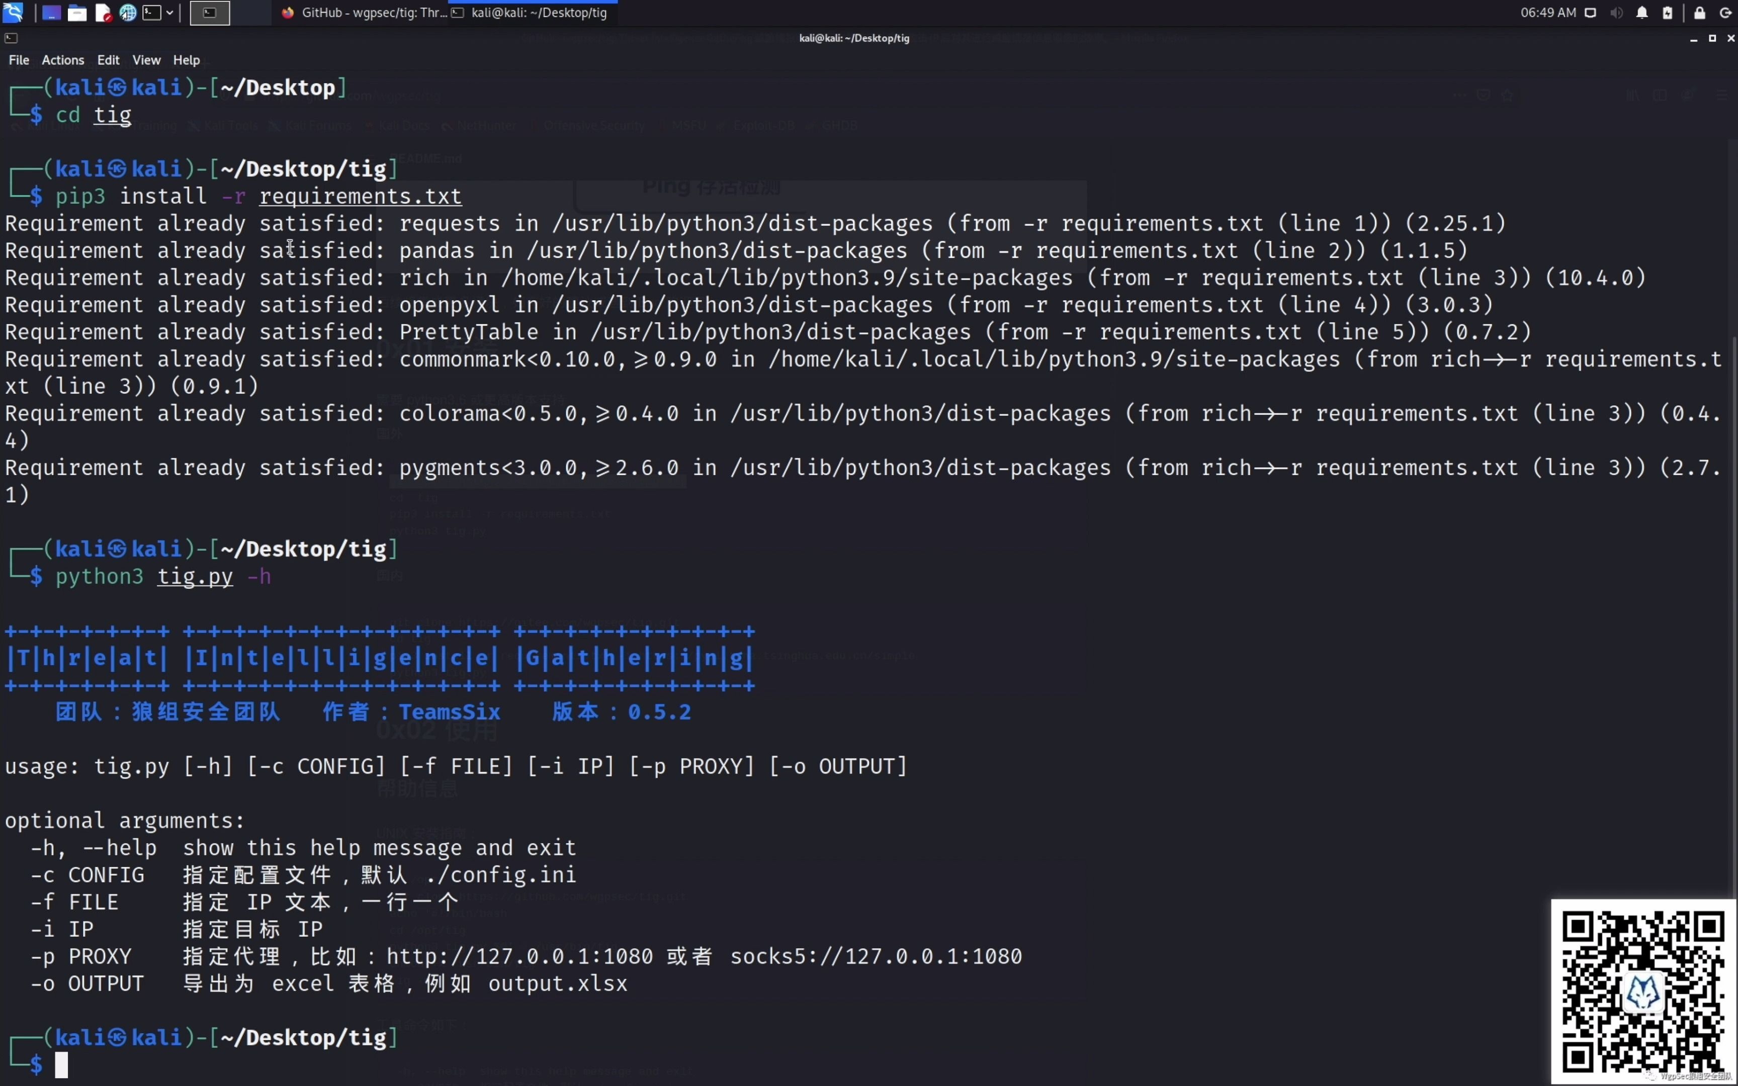Click the openpyxl version (3.0.3) text
The image size is (1738, 1086).
tap(1449, 305)
